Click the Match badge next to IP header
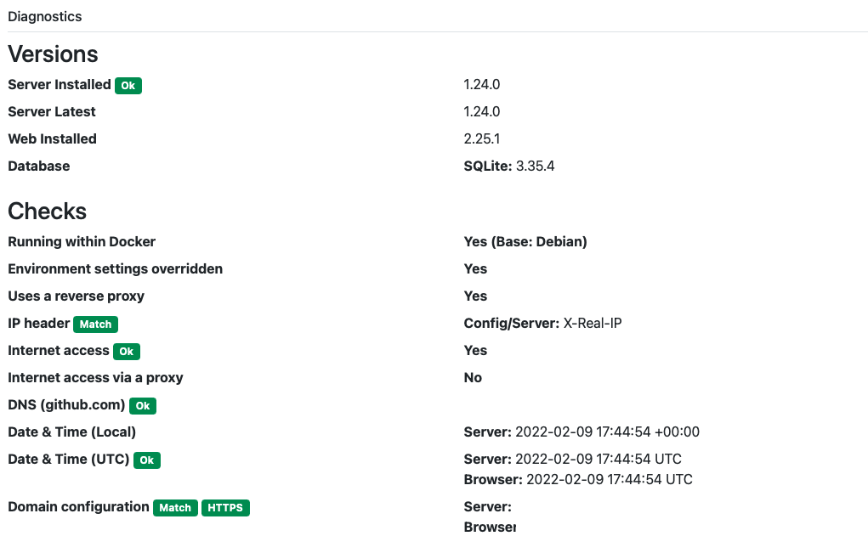 click(x=95, y=324)
